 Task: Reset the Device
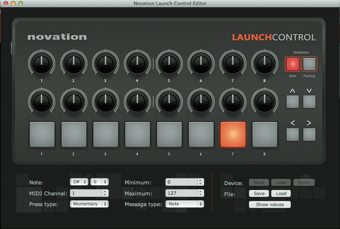pyautogui.click(x=304, y=183)
